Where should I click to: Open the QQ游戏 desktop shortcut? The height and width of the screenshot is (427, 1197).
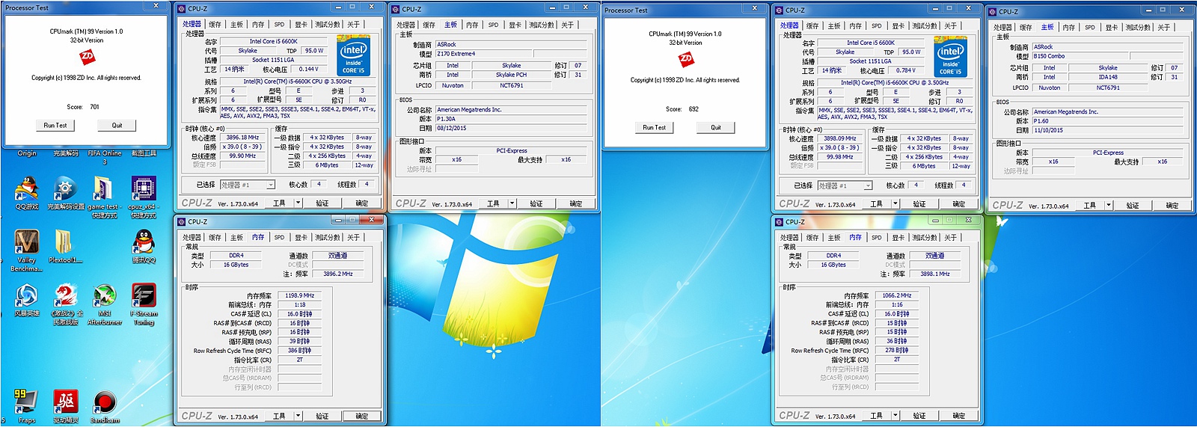pos(27,190)
